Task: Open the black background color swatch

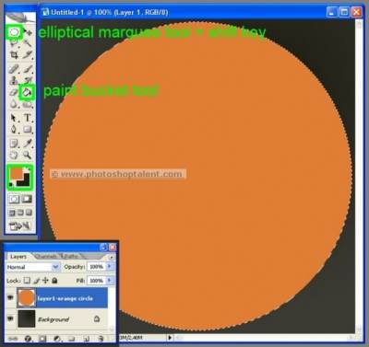Action: (25, 180)
